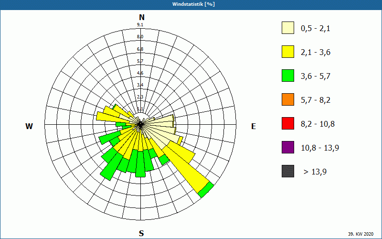
Task: Click the E compass label
Action: pos(254,126)
